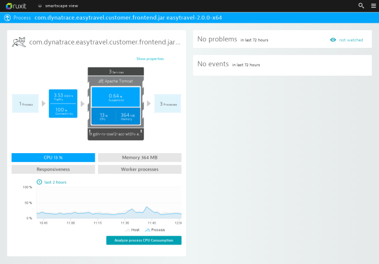
Task: Select the 3 Processes outgoing tile
Action: tap(168, 104)
